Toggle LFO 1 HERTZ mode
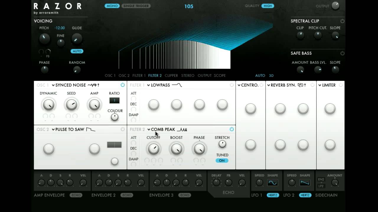The width and height of the screenshot is (378, 212). (x=273, y=195)
